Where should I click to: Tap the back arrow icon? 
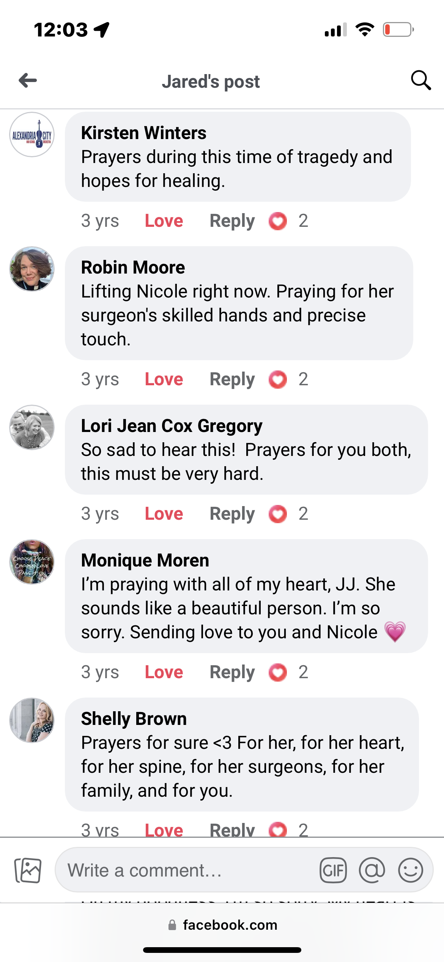pos(28,80)
